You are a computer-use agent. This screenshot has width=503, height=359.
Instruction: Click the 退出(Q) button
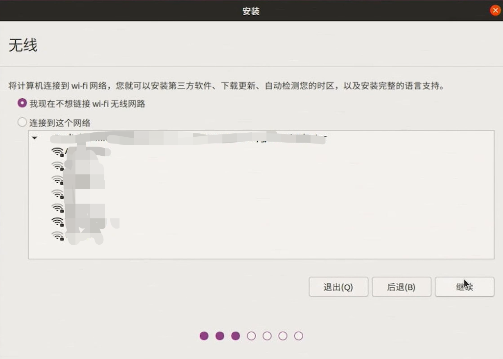click(x=338, y=287)
